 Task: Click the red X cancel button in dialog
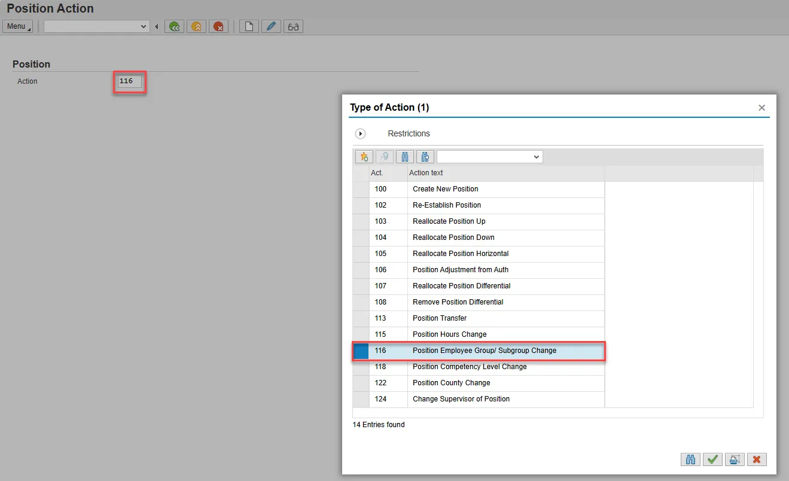(757, 459)
